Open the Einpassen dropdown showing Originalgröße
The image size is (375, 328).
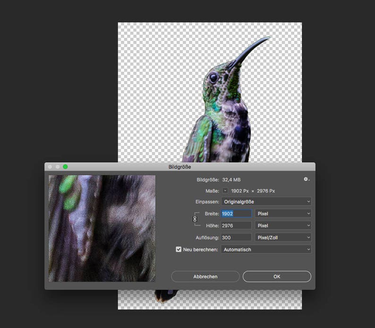point(266,202)
